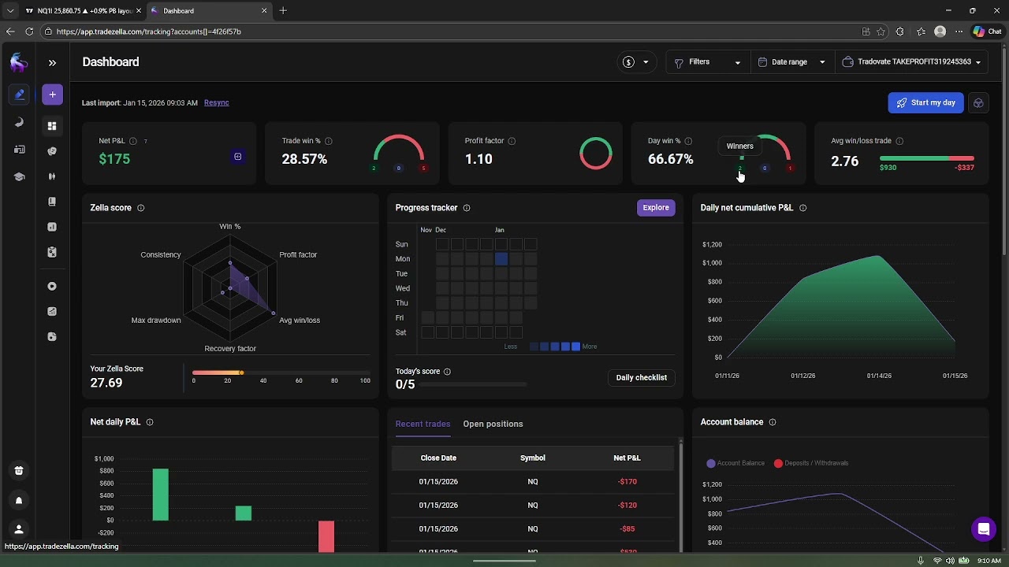Screen dimensions: 1009x567
Task: Open a new browser tab with plus
Action: pos(283,11)
